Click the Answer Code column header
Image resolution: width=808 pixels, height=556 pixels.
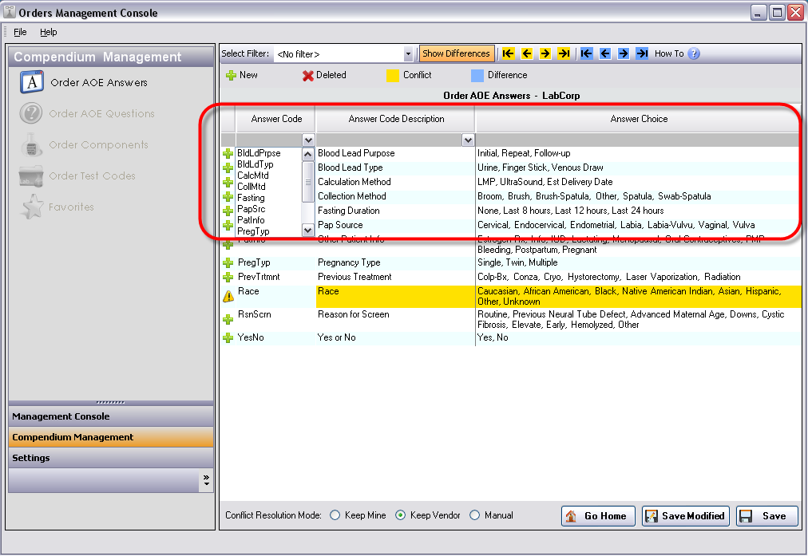click(x=275, y=119)
